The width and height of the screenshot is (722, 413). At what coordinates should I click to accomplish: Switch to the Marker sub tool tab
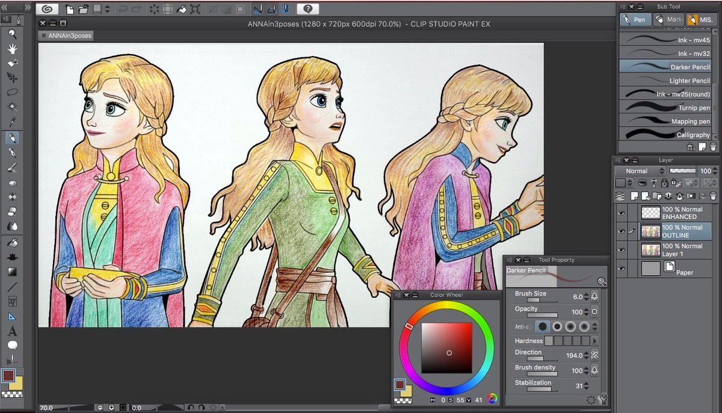click(668, 20)
